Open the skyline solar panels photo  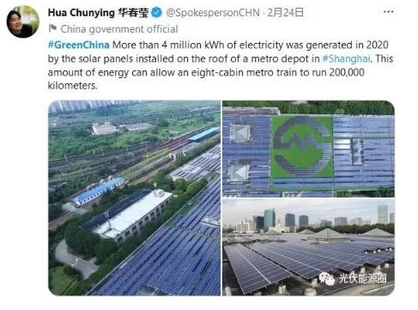click(x=308, y=247)
